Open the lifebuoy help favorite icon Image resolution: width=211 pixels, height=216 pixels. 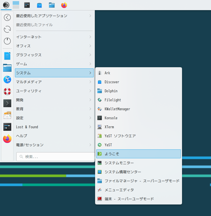(x=7, y=91)
